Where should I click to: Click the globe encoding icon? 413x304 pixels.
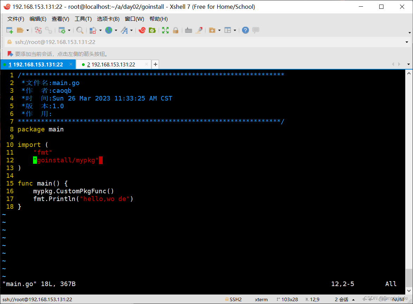point(108,30)
